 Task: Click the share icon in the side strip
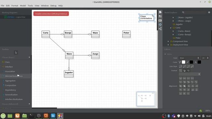tap(160, 29)
